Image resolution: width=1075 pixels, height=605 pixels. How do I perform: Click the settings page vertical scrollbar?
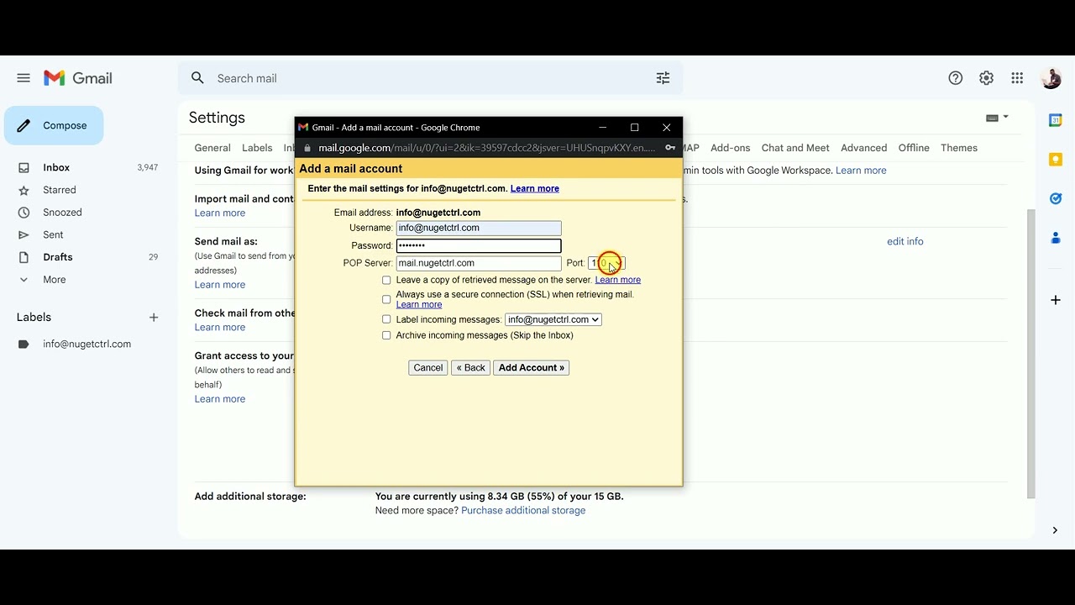point(1031,353)
